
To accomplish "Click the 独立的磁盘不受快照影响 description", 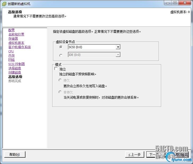I will click(78, 74).
